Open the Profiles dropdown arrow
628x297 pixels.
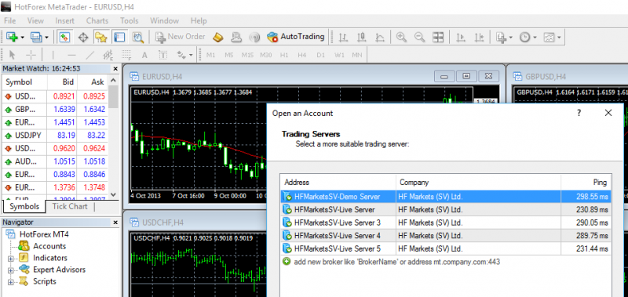pyautogui.click(x=47, y=38)
